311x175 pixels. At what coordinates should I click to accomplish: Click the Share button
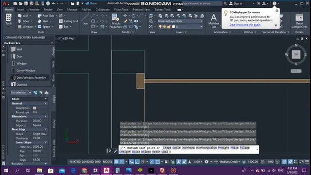(x=91, y=3)
